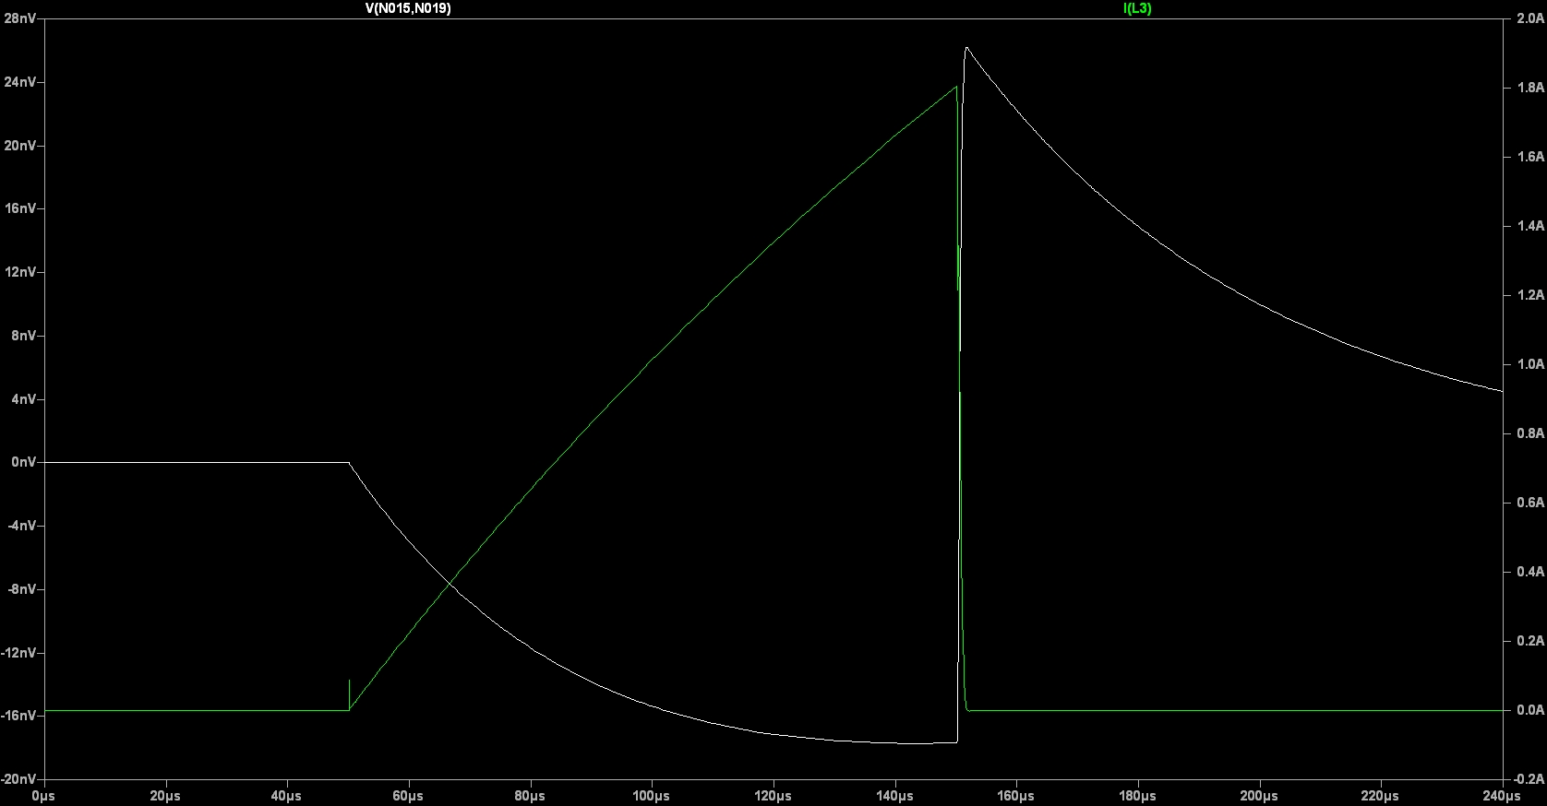Click the 1.6A current axis label
The width and height of the screenshot is (1547, 806).
(1529, 157)
